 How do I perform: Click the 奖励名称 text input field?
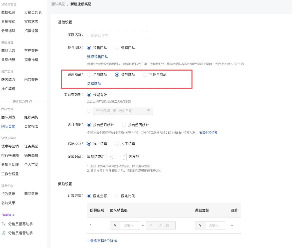[x=117, y=35]
